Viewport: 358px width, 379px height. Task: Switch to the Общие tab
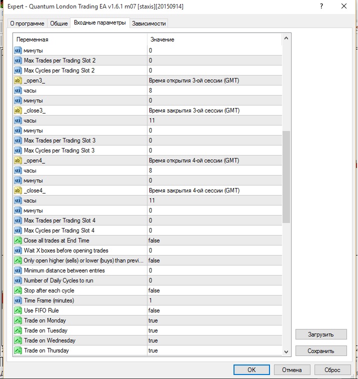tap(58, 23)
